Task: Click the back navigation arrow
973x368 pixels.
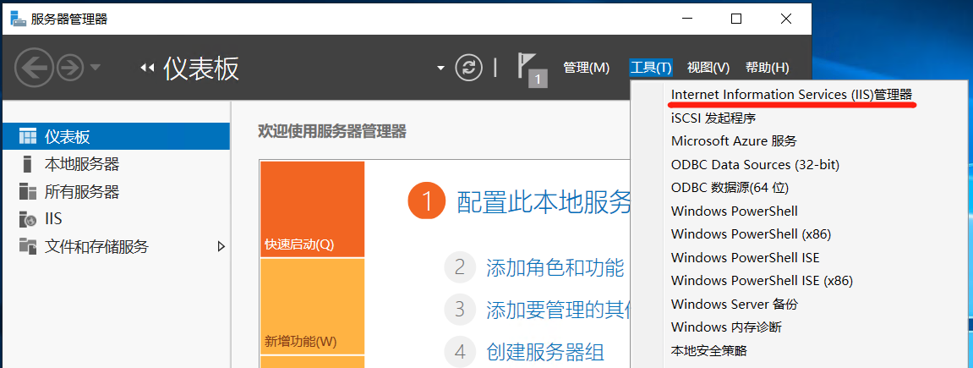Action: (x=34, y=68)
